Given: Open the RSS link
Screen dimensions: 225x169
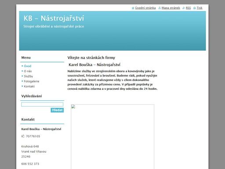Looking at the screenshot, I should 188,8.
